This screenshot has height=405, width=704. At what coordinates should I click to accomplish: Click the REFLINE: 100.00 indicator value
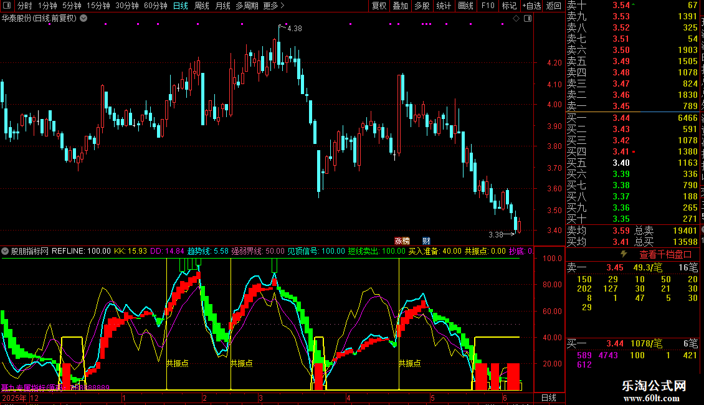click(x=81, y=251)
